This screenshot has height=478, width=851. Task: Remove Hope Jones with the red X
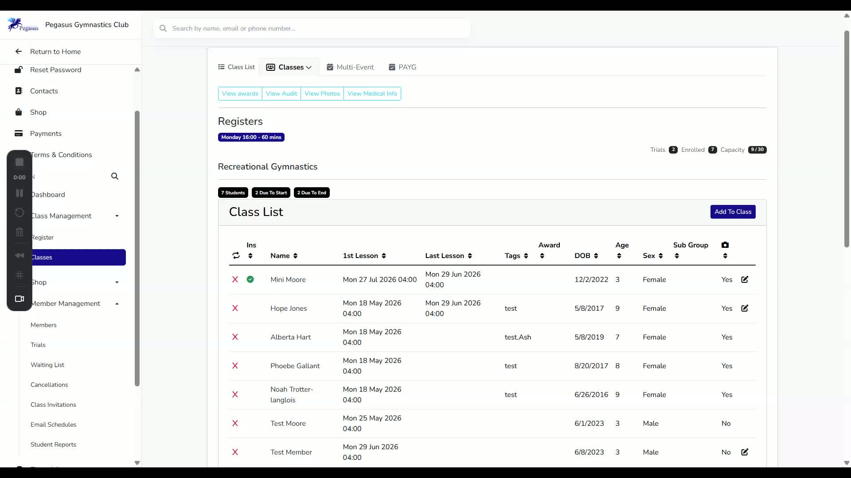point(235,308)
